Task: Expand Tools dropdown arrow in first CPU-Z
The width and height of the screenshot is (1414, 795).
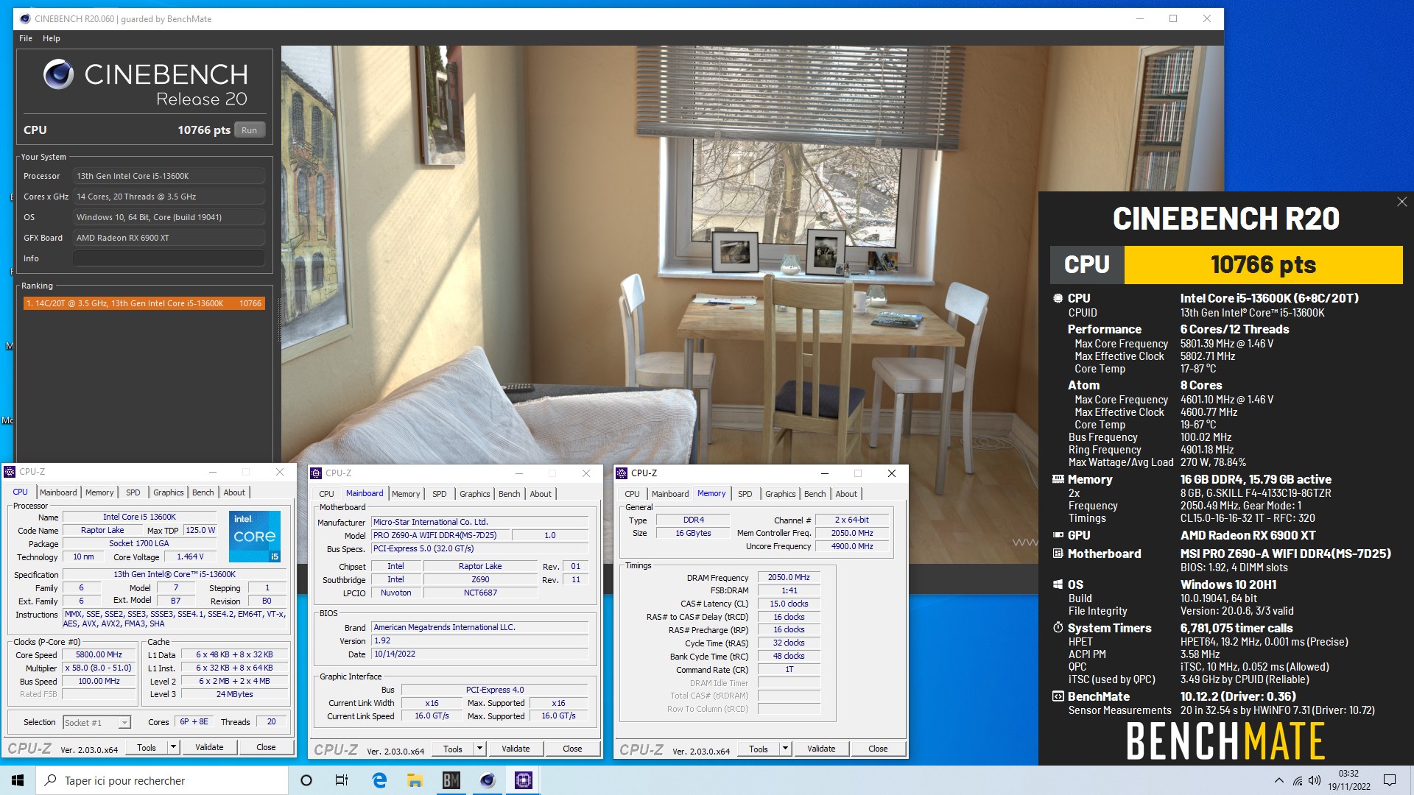Action: click(x=174, y=747)
